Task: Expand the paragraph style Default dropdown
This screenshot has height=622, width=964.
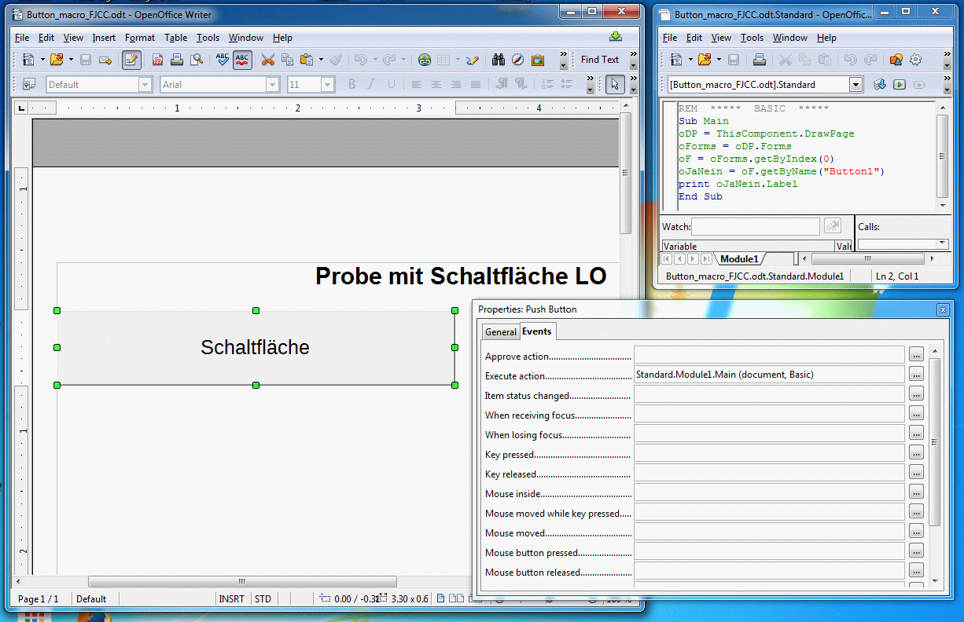Action: point(145,85)
